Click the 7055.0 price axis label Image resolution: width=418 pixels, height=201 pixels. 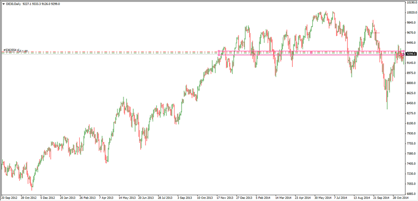click(x=411, y=184)
